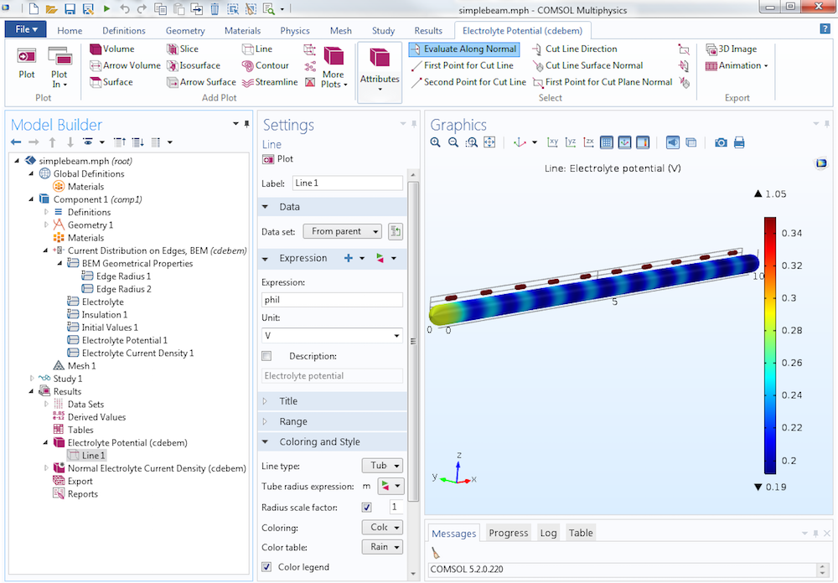Toggle the Radius scale factor checkbox

pos(366,505)
